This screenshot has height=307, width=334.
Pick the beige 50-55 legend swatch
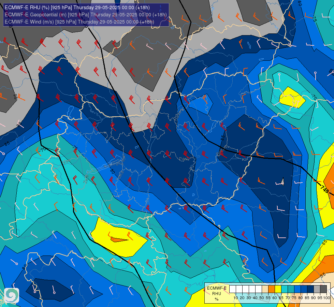[265, 289]
